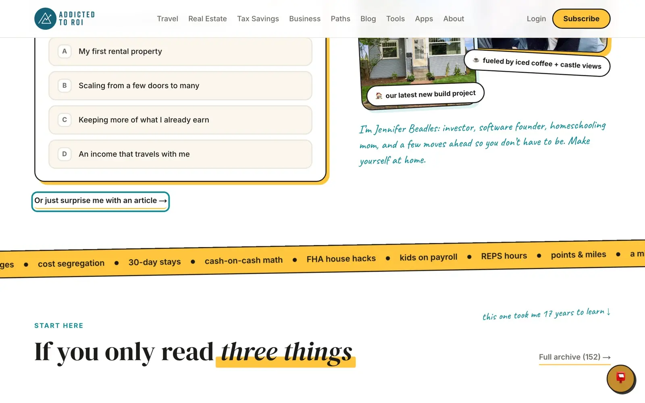Screen dimensions: 645x403
Task: Click '30-day stays' in the ticker
Action: coord(154,262)
